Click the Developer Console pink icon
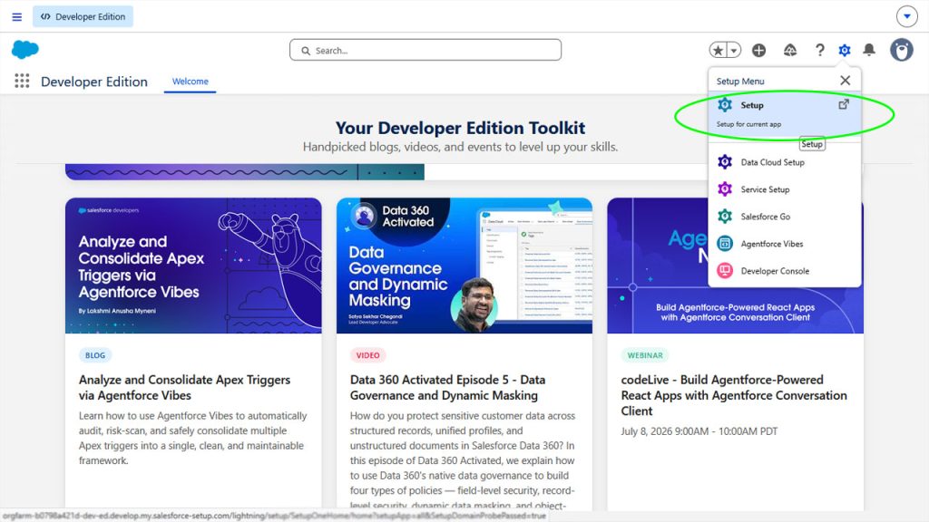The width and height of the screenshot is (929, 522). 725,270
